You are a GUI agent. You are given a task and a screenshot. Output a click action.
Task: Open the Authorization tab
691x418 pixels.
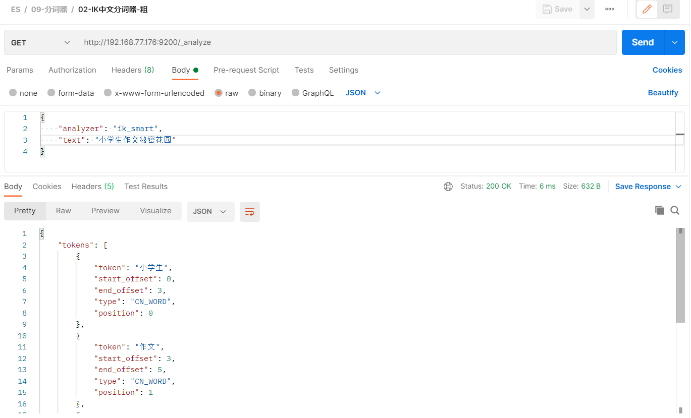[72, 70]
